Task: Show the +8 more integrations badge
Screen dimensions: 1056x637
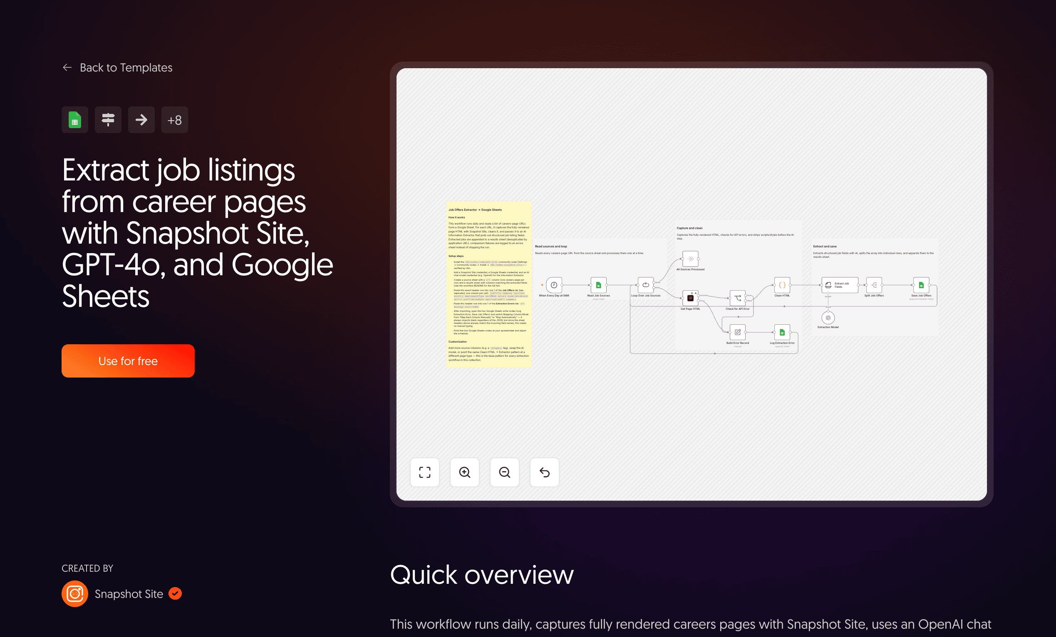Action: pos(174,120)
